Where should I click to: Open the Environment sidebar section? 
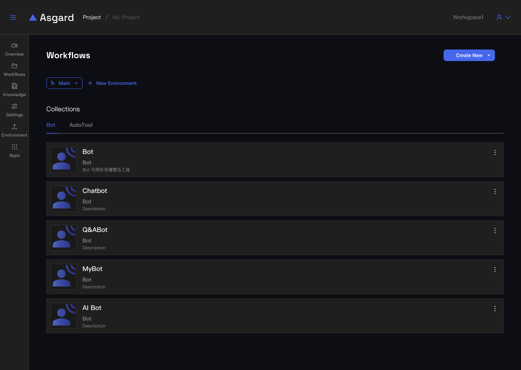click(x=14, y=130)
